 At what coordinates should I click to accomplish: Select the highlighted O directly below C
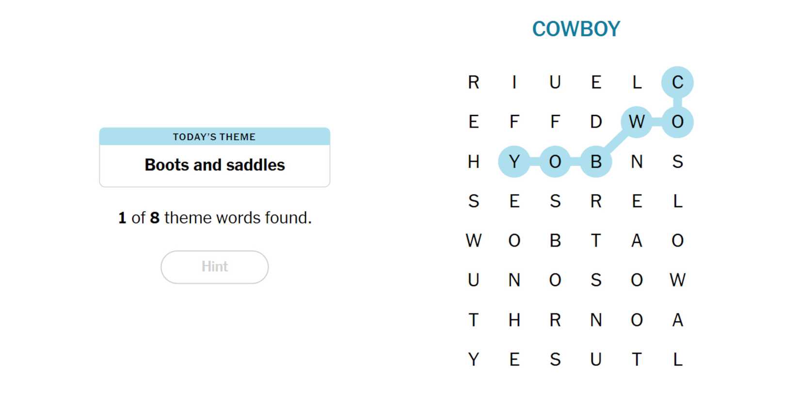677,122
